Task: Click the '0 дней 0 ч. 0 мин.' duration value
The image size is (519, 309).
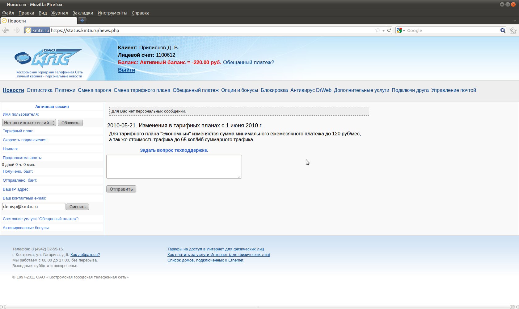Action: click(x=19, y=165)
